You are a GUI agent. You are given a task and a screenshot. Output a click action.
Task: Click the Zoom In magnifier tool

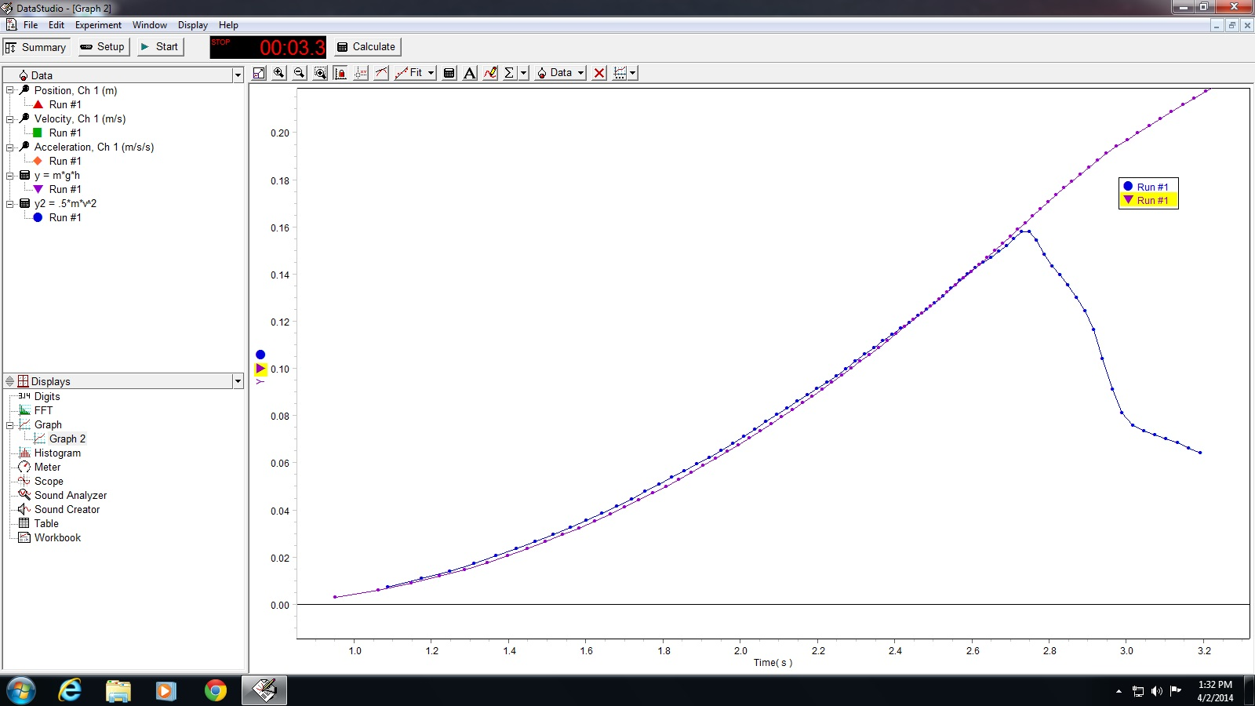(279, 73)
